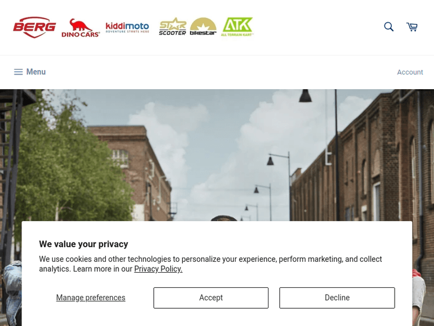Viewport: 434px width, 326px height.
Task: Open the Privacy Policy link
Action: point(159,269)
